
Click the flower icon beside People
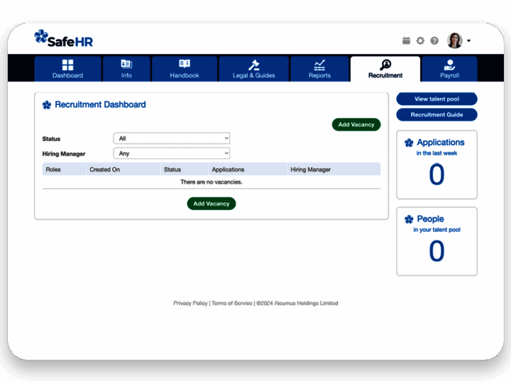click(409, 219)
